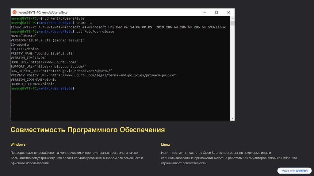Click PRETTY_NAME="Ubuntu 18.04.2 LTS" line
Viewport: 314px width, 176px height.
42,53
